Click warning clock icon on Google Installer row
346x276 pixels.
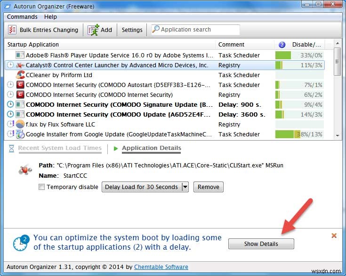tap(10, 134)
